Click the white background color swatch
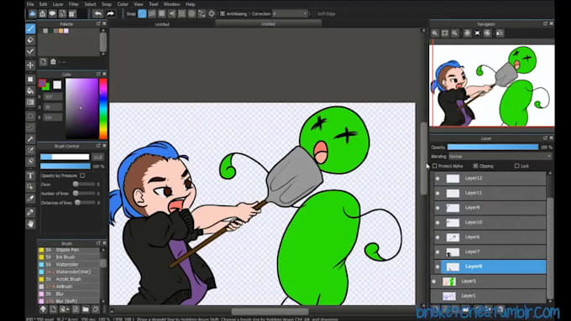 [57, 85]
